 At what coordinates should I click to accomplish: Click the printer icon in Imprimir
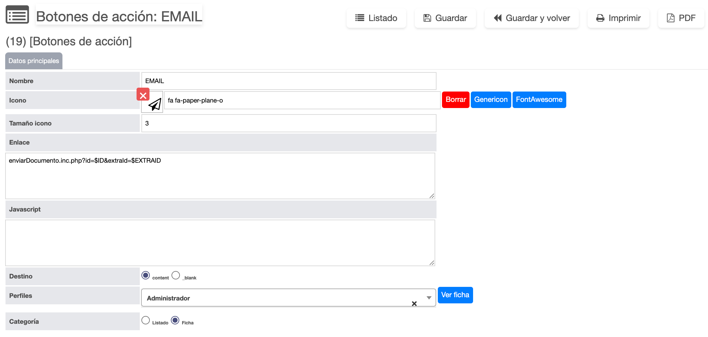click(600, 18)
